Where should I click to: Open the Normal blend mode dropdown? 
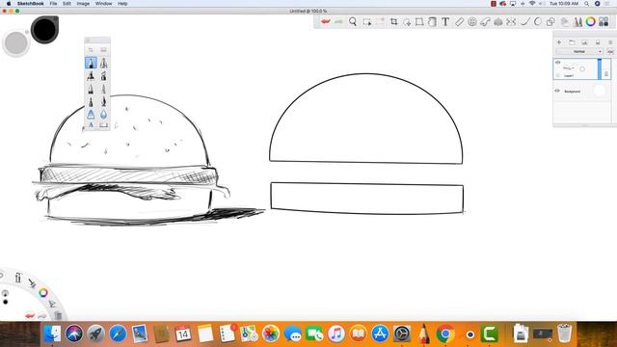coord(579,51)
